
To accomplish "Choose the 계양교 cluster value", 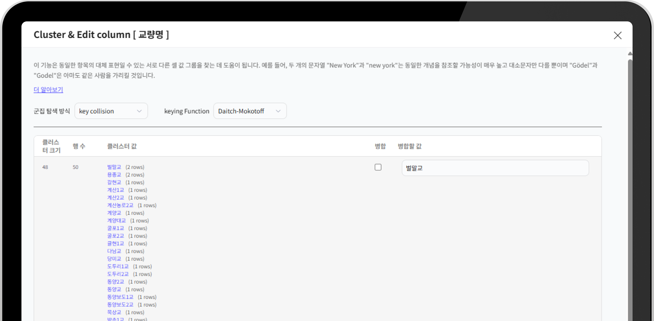I will 114,213.
